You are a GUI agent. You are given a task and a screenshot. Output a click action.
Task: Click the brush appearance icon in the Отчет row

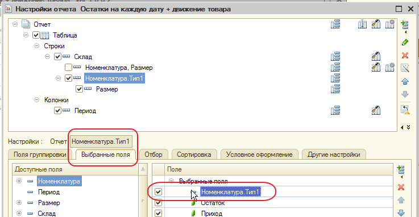coord(376,24)
